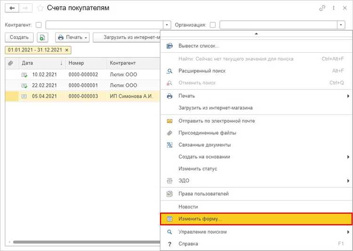Choose Загрузить из интернет-магазина in the menu
This screenshot has height=251, width=353.
click(x=257, y=108)
